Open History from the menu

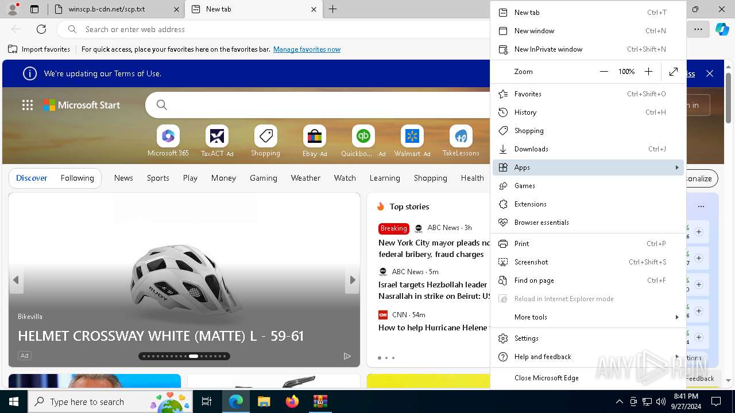click(x=588, y=112)
